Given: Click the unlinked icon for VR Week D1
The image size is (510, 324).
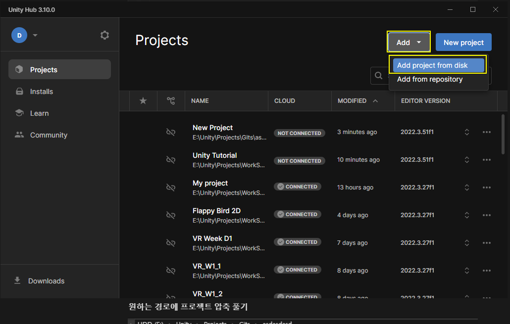Looking at the screenshot, I should pos(171,243).
